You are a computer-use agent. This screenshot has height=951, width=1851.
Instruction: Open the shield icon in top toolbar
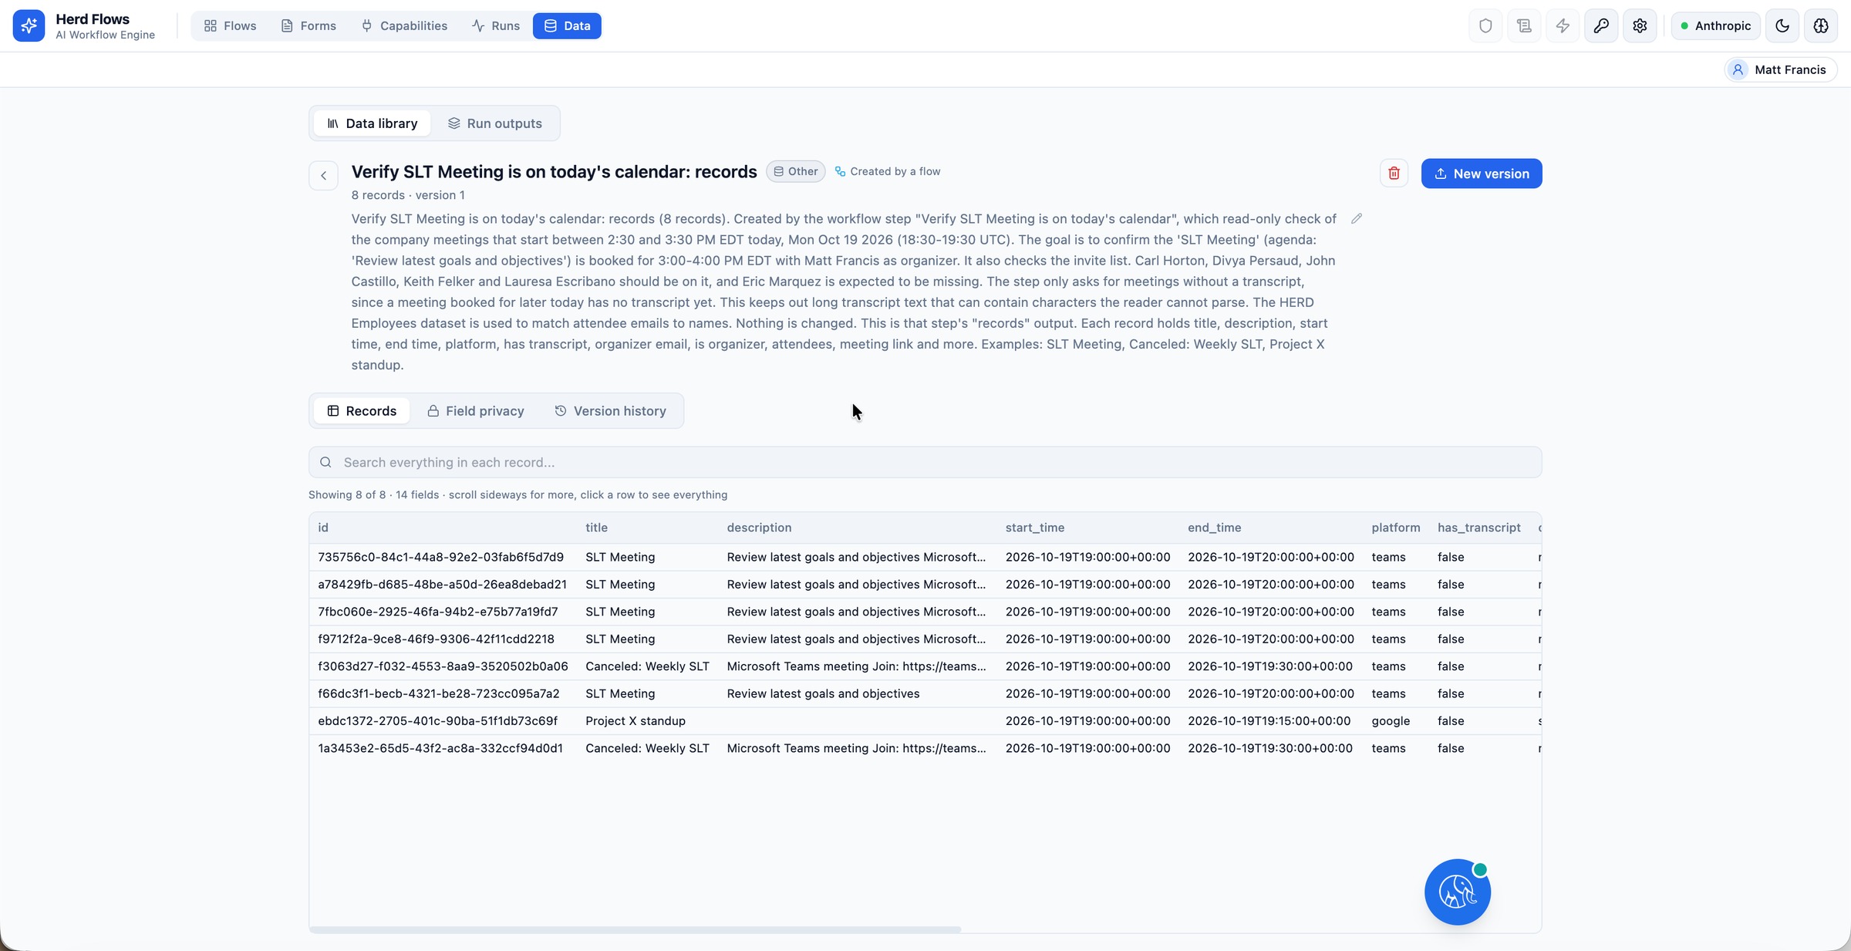1485,25
